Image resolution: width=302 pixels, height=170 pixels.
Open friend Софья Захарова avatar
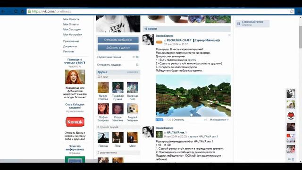103,109
